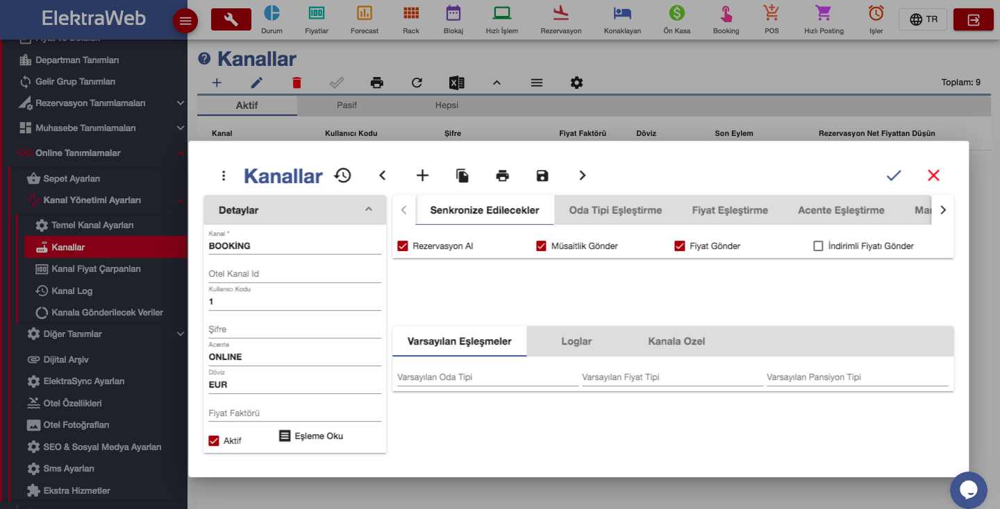Collapse the Detaylar panel

point(369,209)
